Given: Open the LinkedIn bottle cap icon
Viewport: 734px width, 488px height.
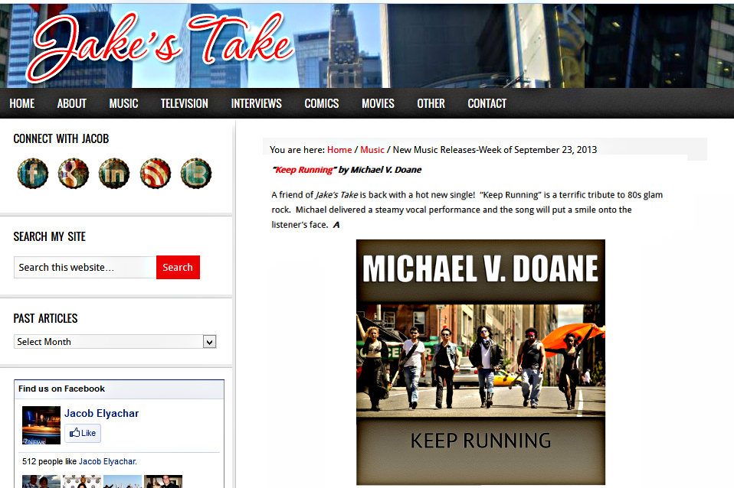Looking at the screenshot, I should [114, 174].
